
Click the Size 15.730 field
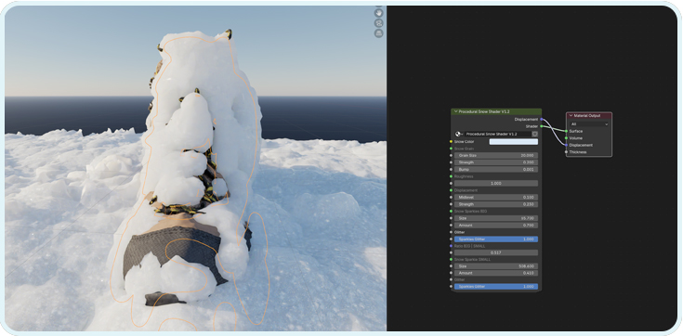pyautogui.click(x=495, y=218)
